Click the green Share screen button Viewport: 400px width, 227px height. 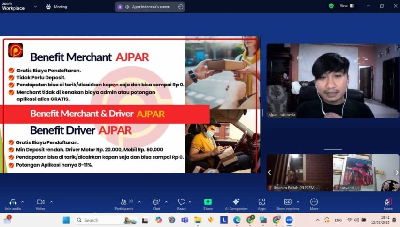coord(208,202)
